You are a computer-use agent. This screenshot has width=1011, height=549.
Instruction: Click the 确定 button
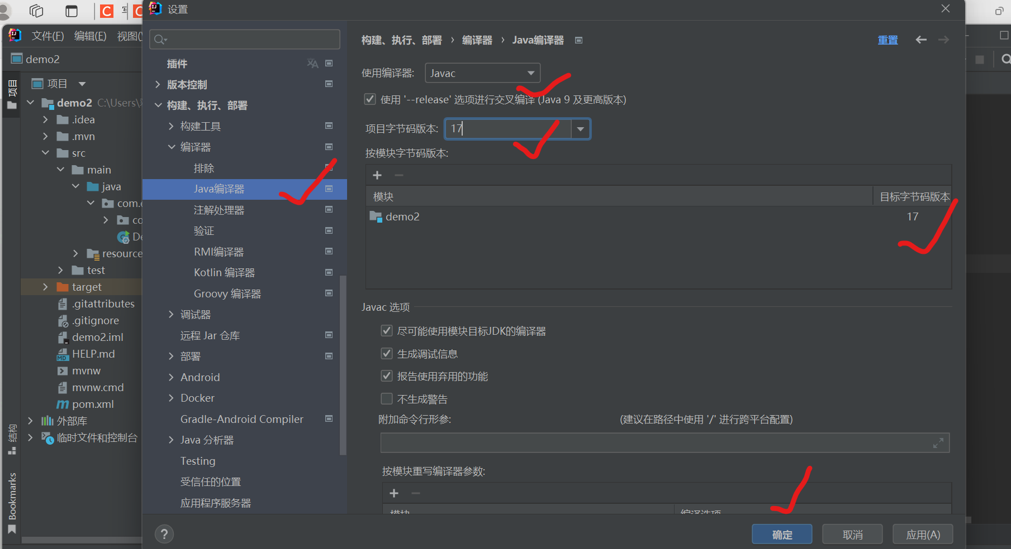(x=782, y=534)
